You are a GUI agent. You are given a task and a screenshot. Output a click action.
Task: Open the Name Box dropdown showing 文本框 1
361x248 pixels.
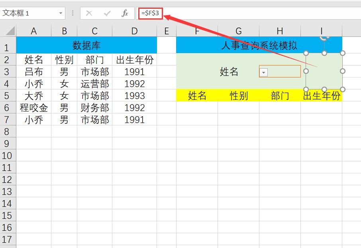(x=61, y=13)
